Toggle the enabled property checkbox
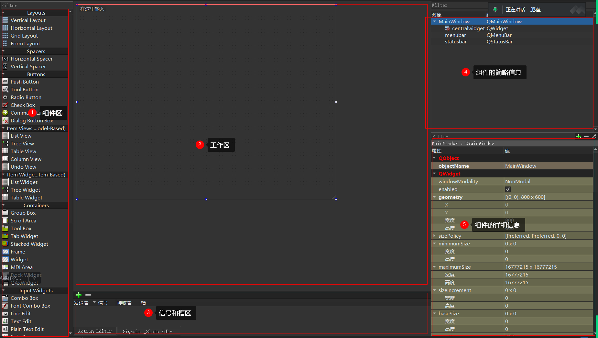The height and width of the screenshot is (338, 598). point(508,189)
